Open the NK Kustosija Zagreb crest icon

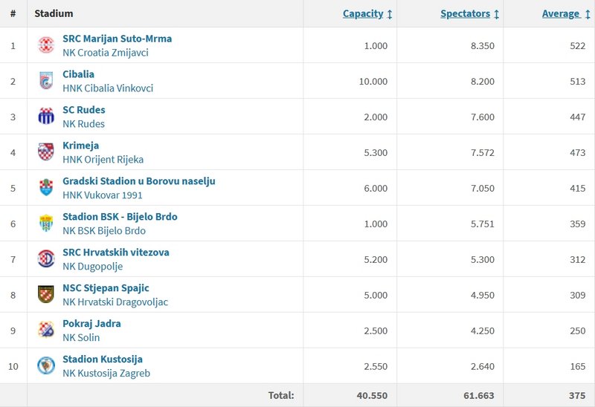tap(46, 365)
